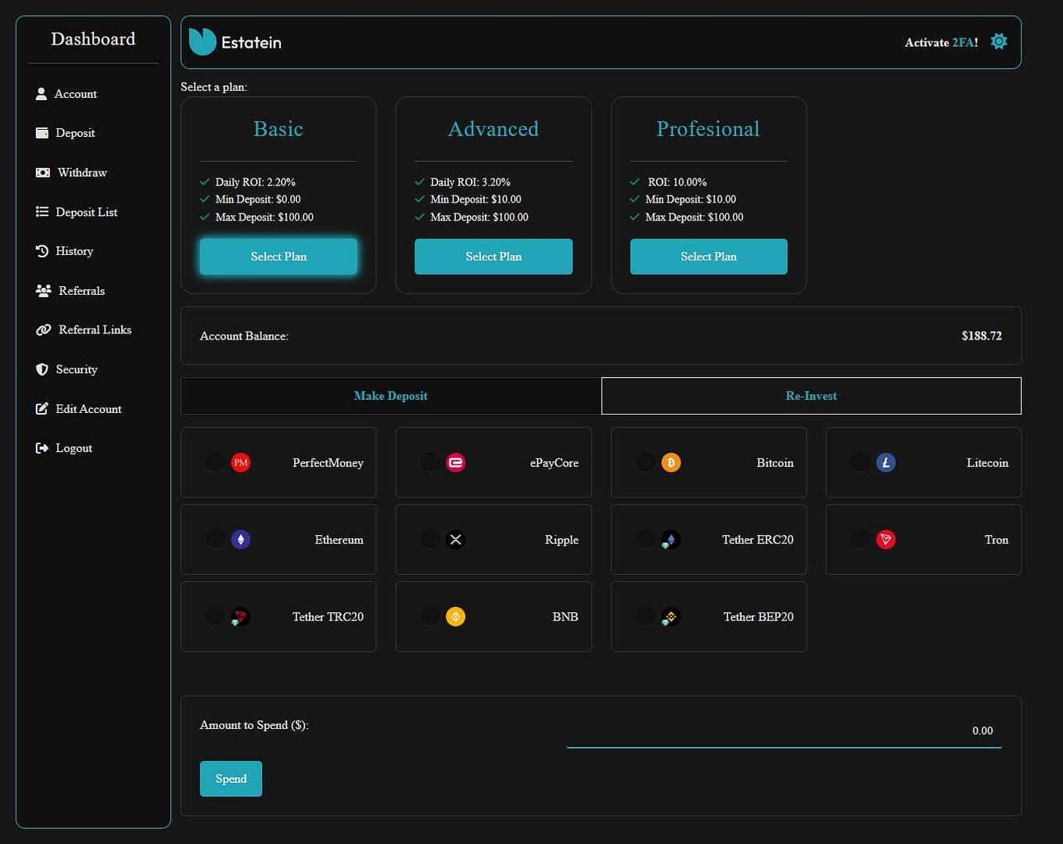The image size is (1063, 844).
Task: Select Plan under Advanced
Action: 494,257
